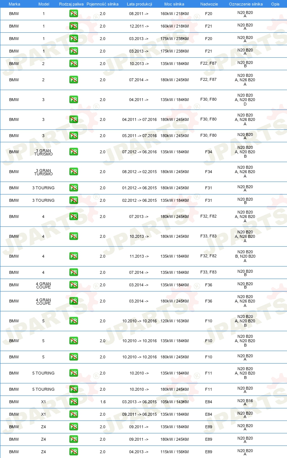Select the production date '08.2011 ->'
287x458 pixels.
click(x=139, y=14)
